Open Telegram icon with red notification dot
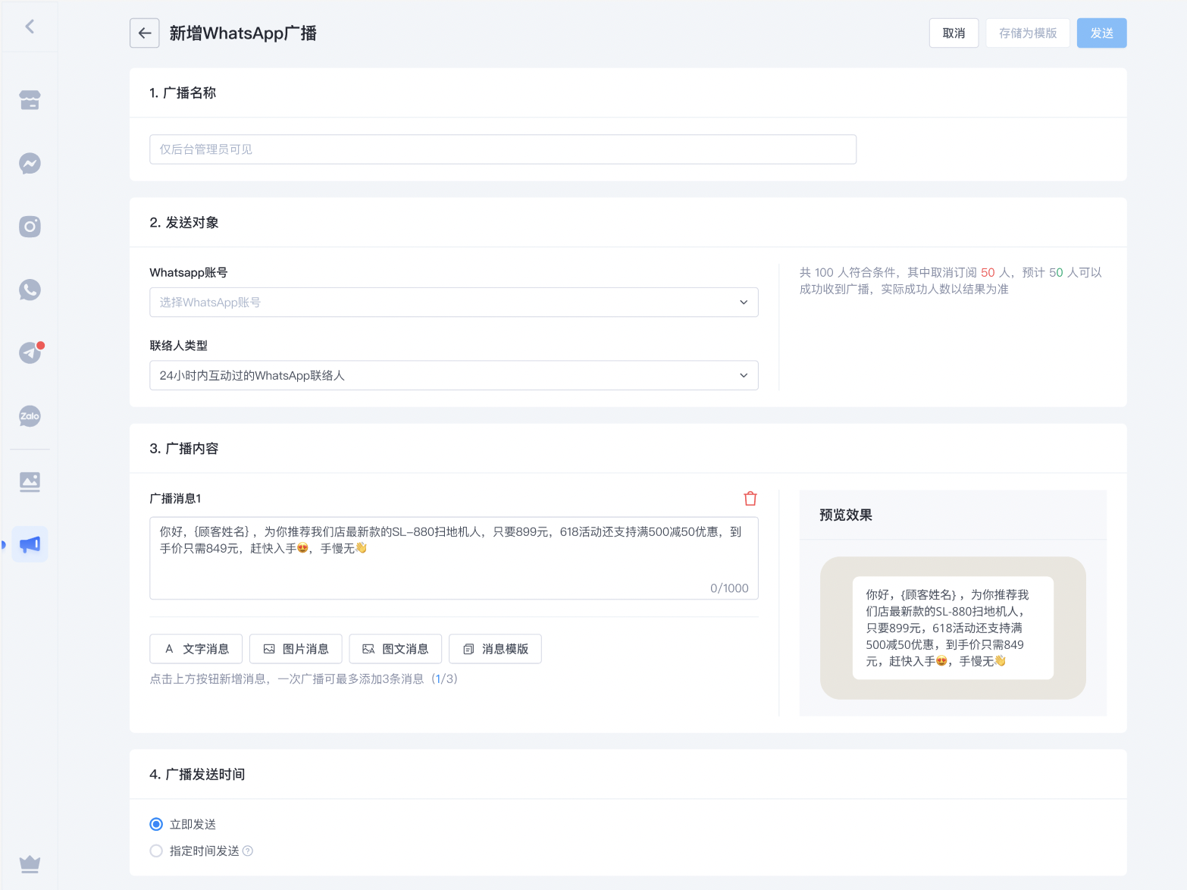The image size is (1187, 890). point(30,353)
